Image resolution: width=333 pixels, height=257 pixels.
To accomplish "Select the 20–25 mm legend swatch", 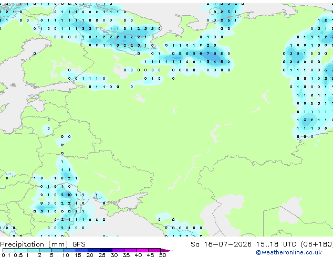I will click(x=94, y=250).
